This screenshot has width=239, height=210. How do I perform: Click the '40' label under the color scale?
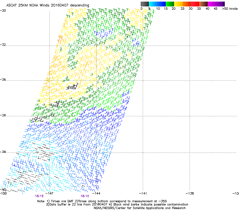coord(207,9)
